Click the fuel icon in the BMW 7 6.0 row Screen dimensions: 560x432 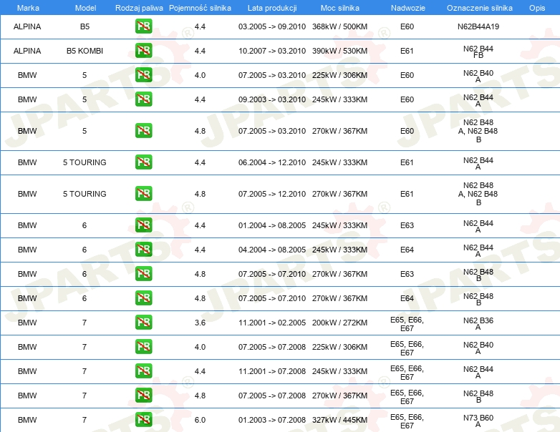pyautogui.click(x=143, y=420)
